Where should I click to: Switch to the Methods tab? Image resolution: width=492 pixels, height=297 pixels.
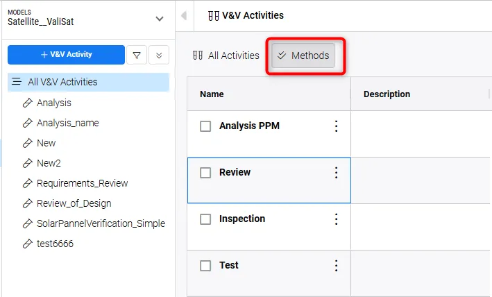tap(303, 56)
